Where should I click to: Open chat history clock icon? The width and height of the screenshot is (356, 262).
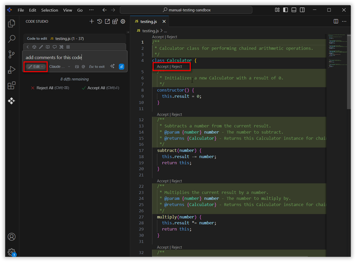pos(99,21)
